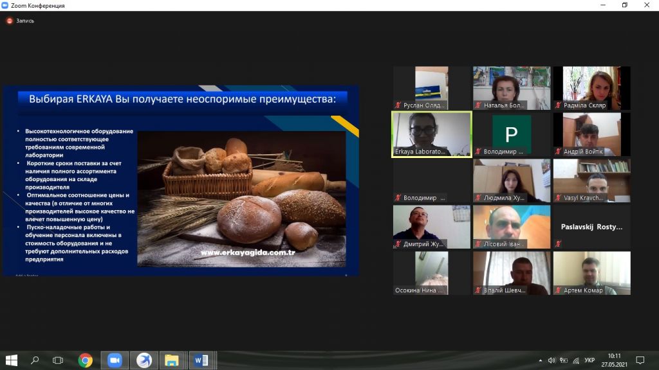Viewport: 659px width, 370px height.
Task: Click muted mic icon under Paslavskij Rosty name
Action: point(558,243)
